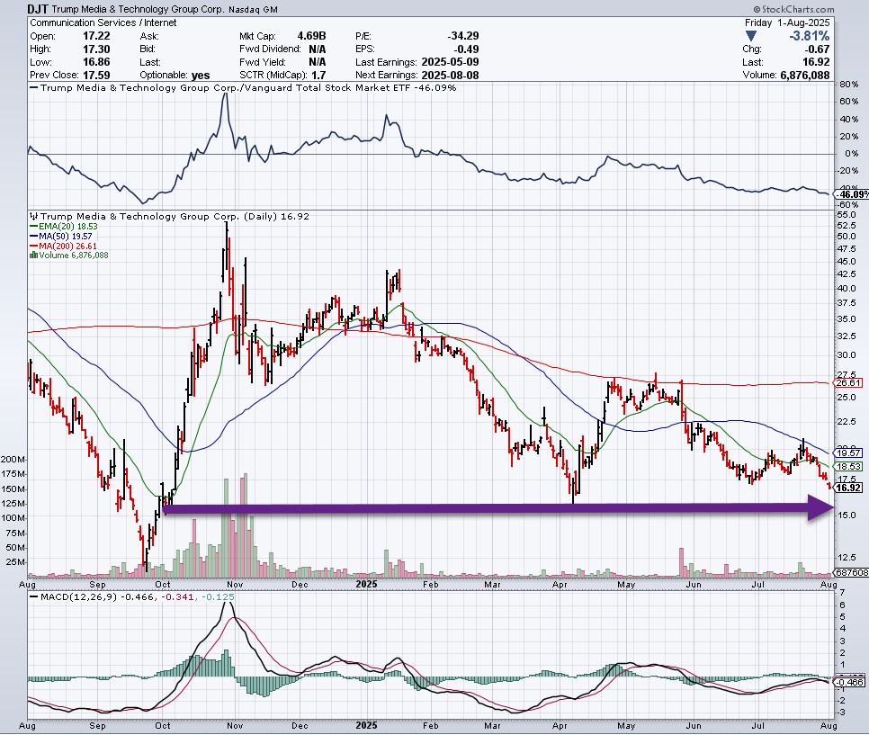Click the Prev Close value 17.59
Image resolution: width=869 pixels, height=735 pixels.
tap(96, 76)
